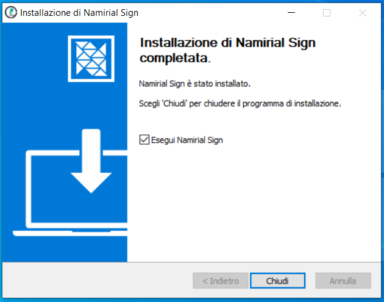Click the laptop outline illustration
This screenshot has width=384, height=302.
click(70, 193)
